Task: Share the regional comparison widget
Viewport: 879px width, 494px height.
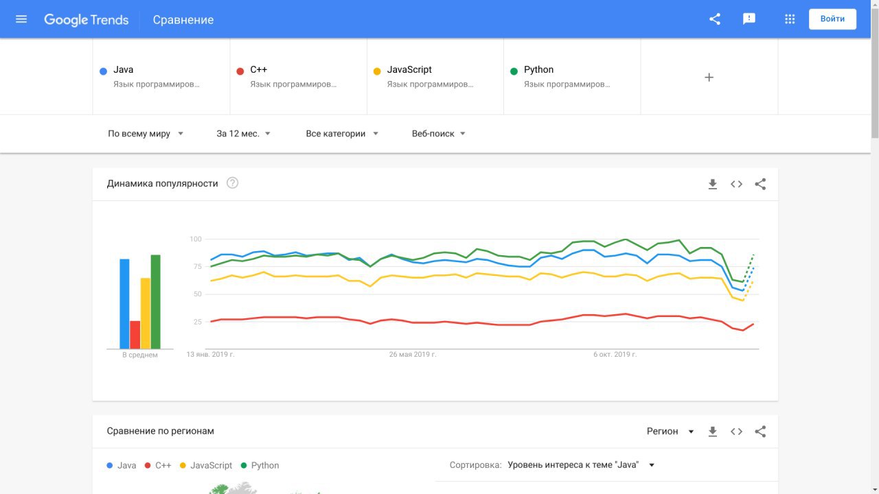Action: 760,432
